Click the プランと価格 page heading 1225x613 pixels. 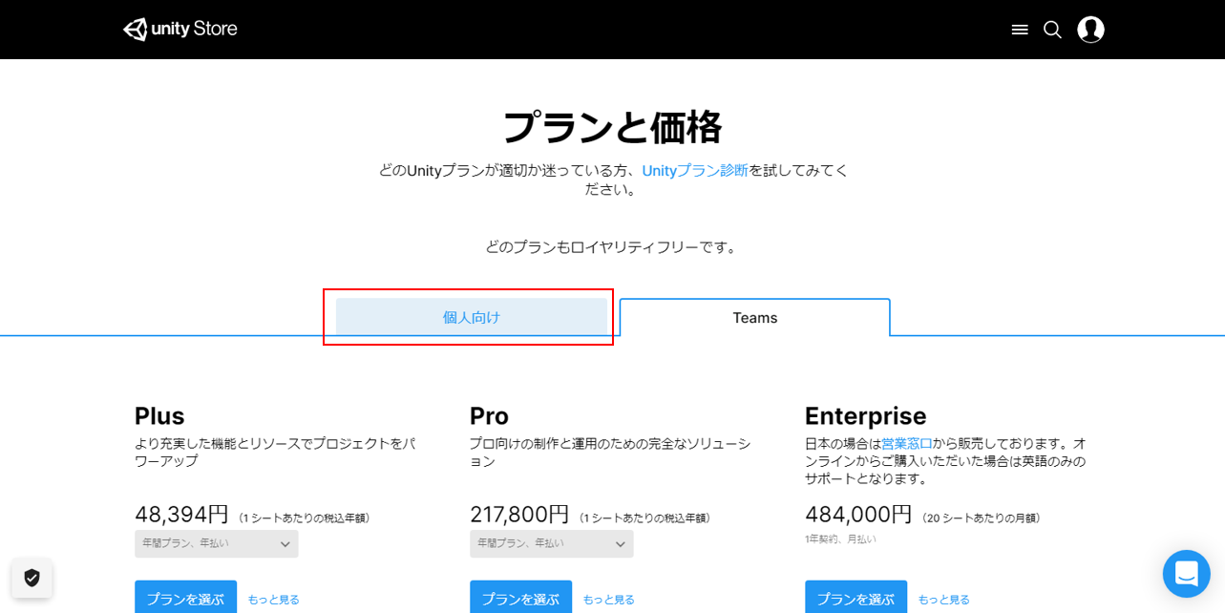pyautogui.click(x=612, y=127)
